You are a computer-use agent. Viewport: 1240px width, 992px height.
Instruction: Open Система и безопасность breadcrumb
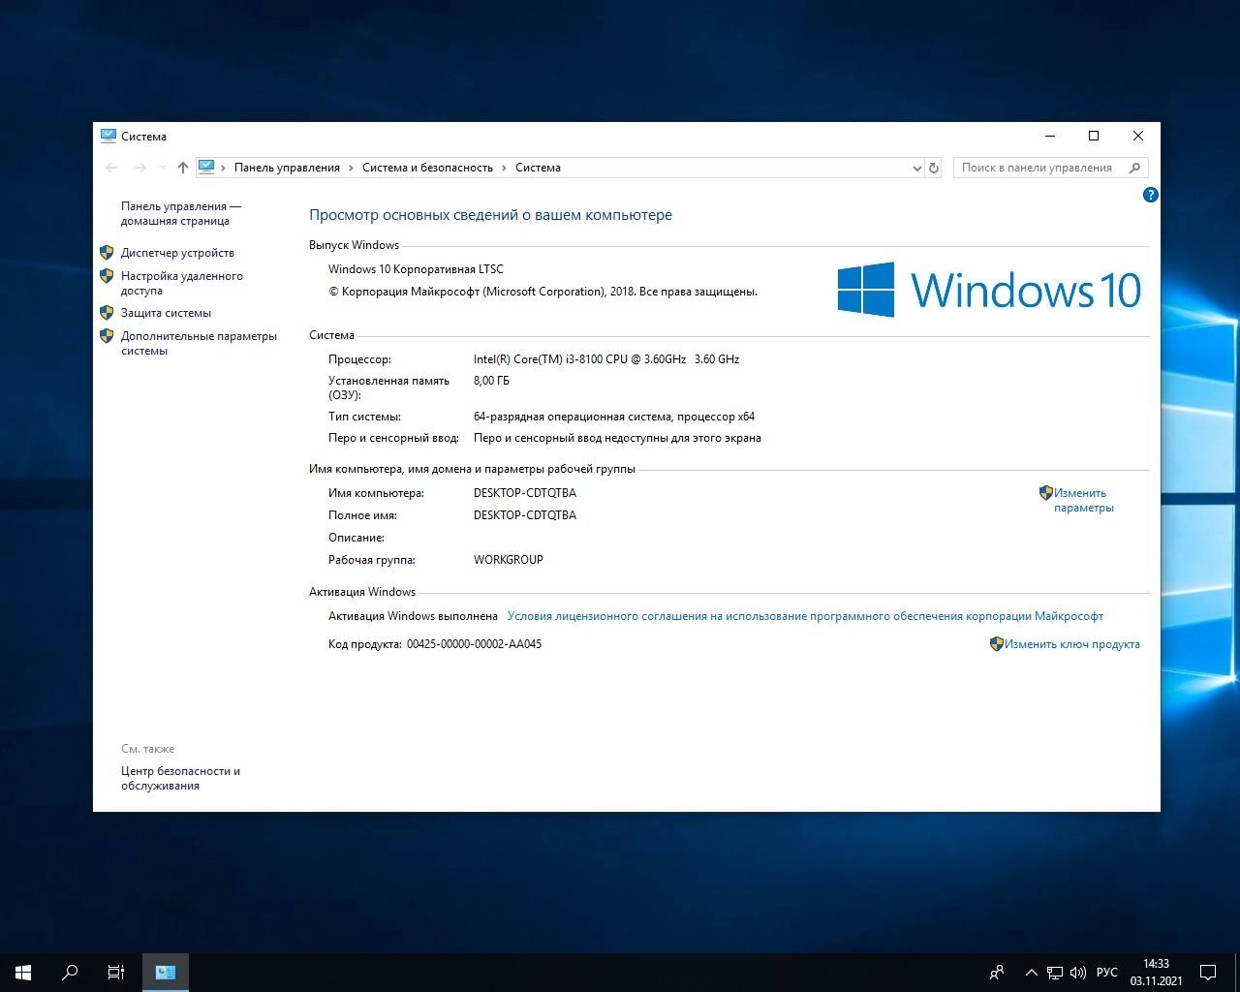coord(427,168)
